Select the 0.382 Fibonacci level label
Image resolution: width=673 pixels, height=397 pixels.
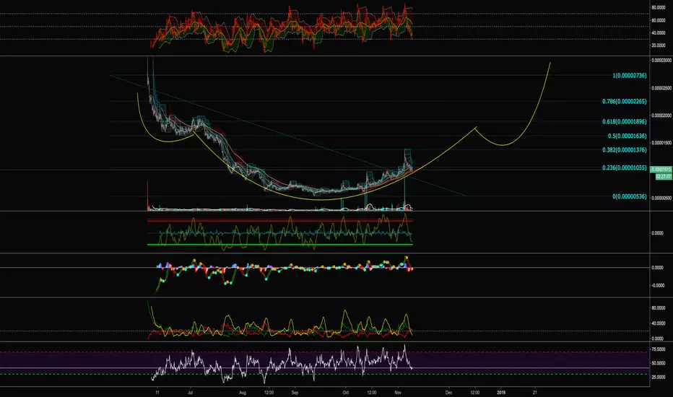coord(624,150)
